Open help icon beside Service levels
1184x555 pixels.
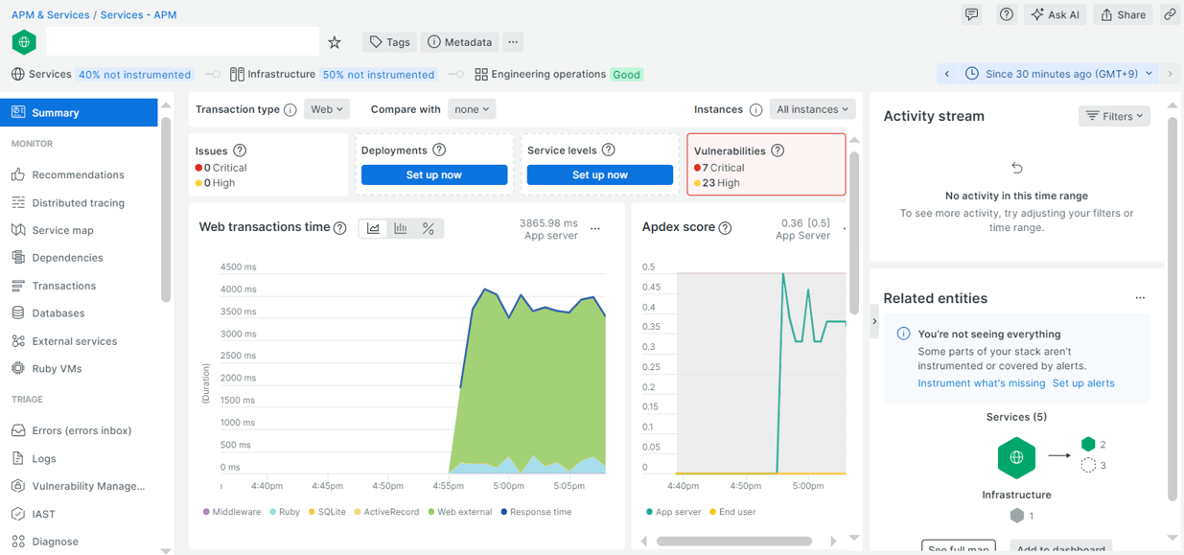608,150
